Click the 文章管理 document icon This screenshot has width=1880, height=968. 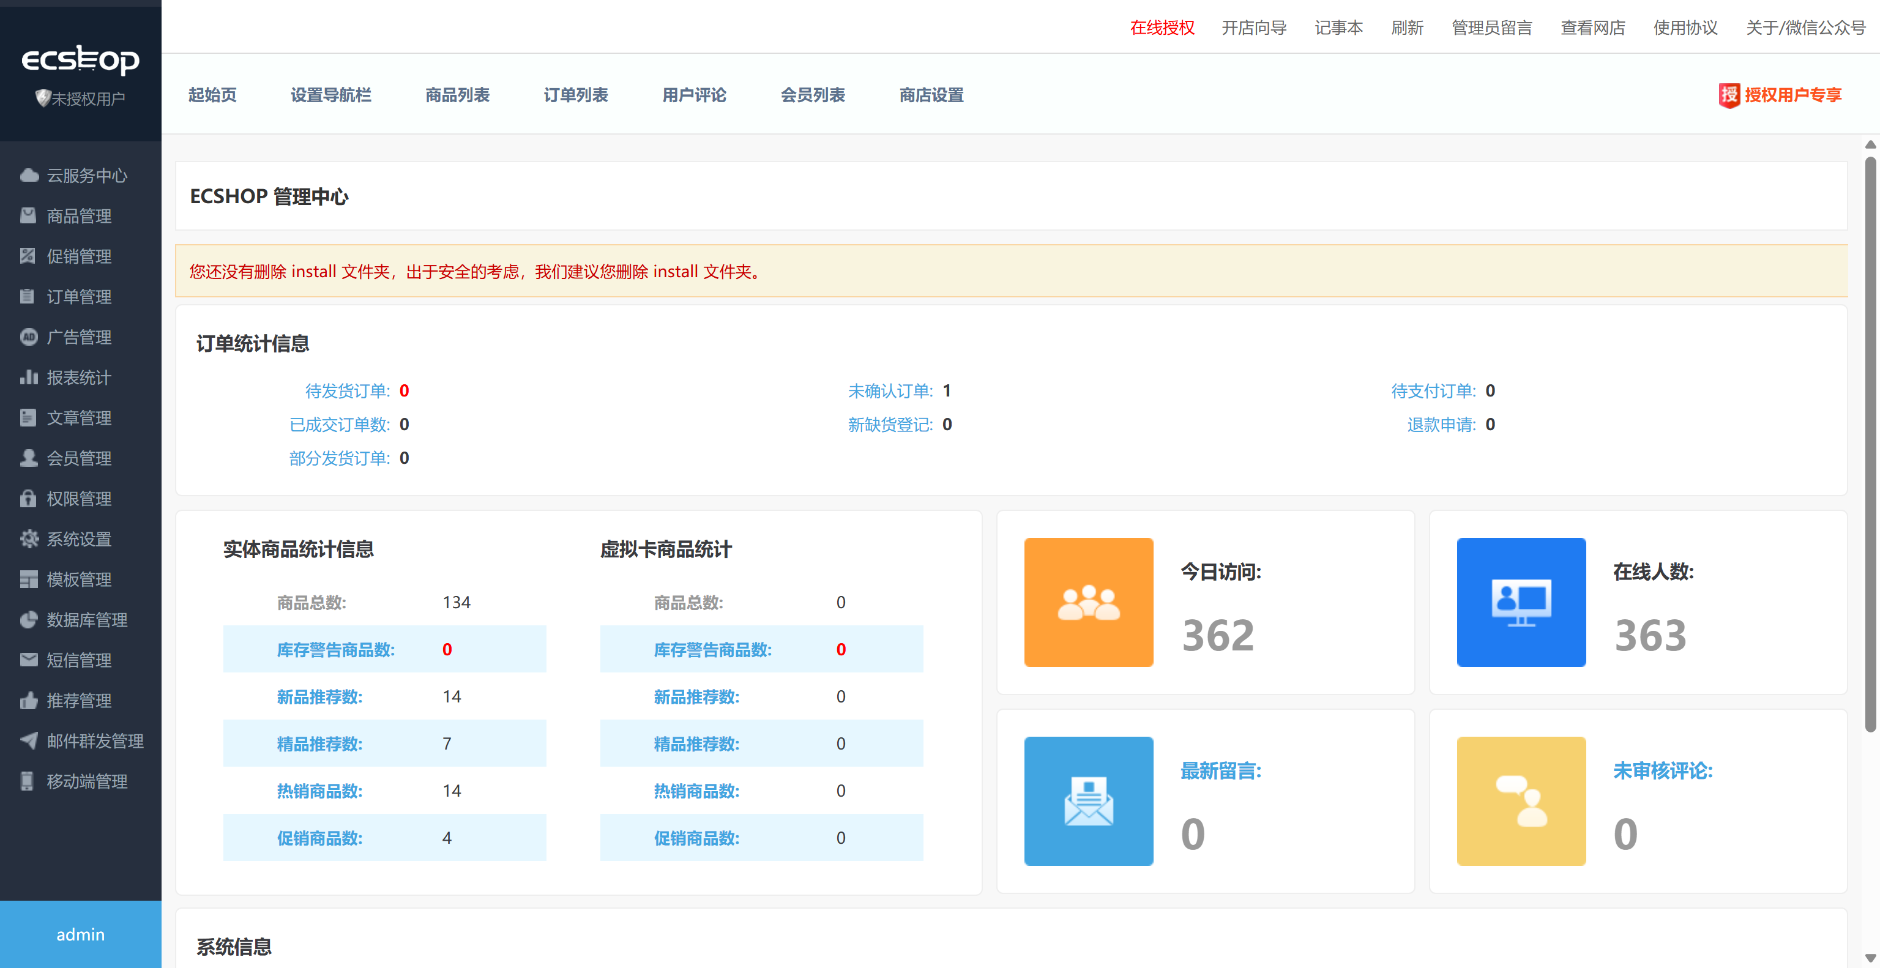(29, 417)
